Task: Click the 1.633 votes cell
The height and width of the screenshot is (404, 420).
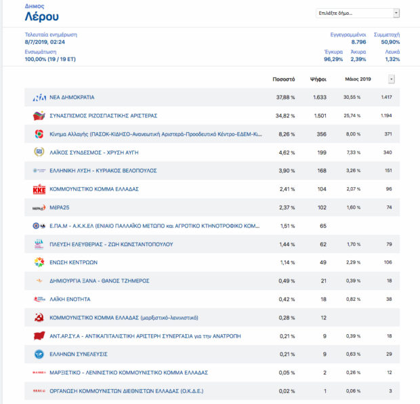Action: click(320, 98)
